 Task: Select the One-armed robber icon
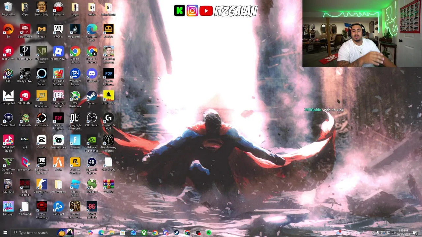(x=58, y=99)
